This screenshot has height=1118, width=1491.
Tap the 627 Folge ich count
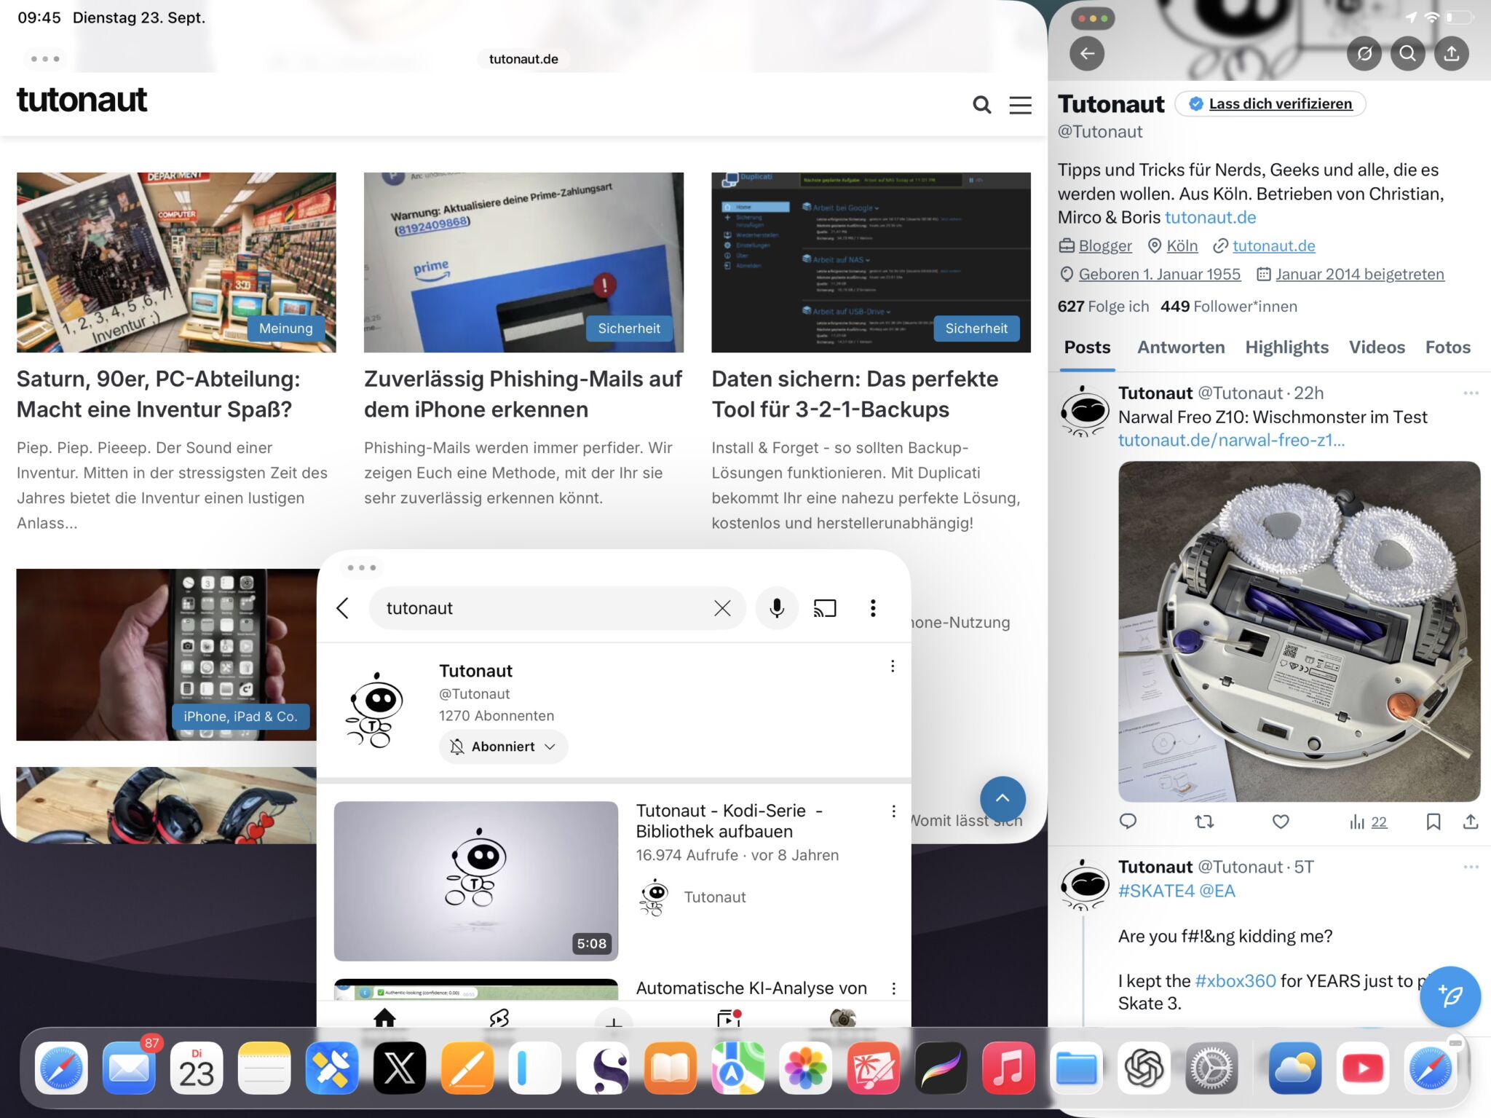click(x=1103, y=306)
